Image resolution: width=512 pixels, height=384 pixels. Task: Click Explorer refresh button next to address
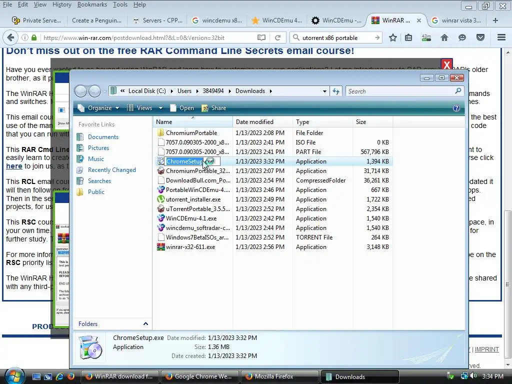tap(336, 91)
